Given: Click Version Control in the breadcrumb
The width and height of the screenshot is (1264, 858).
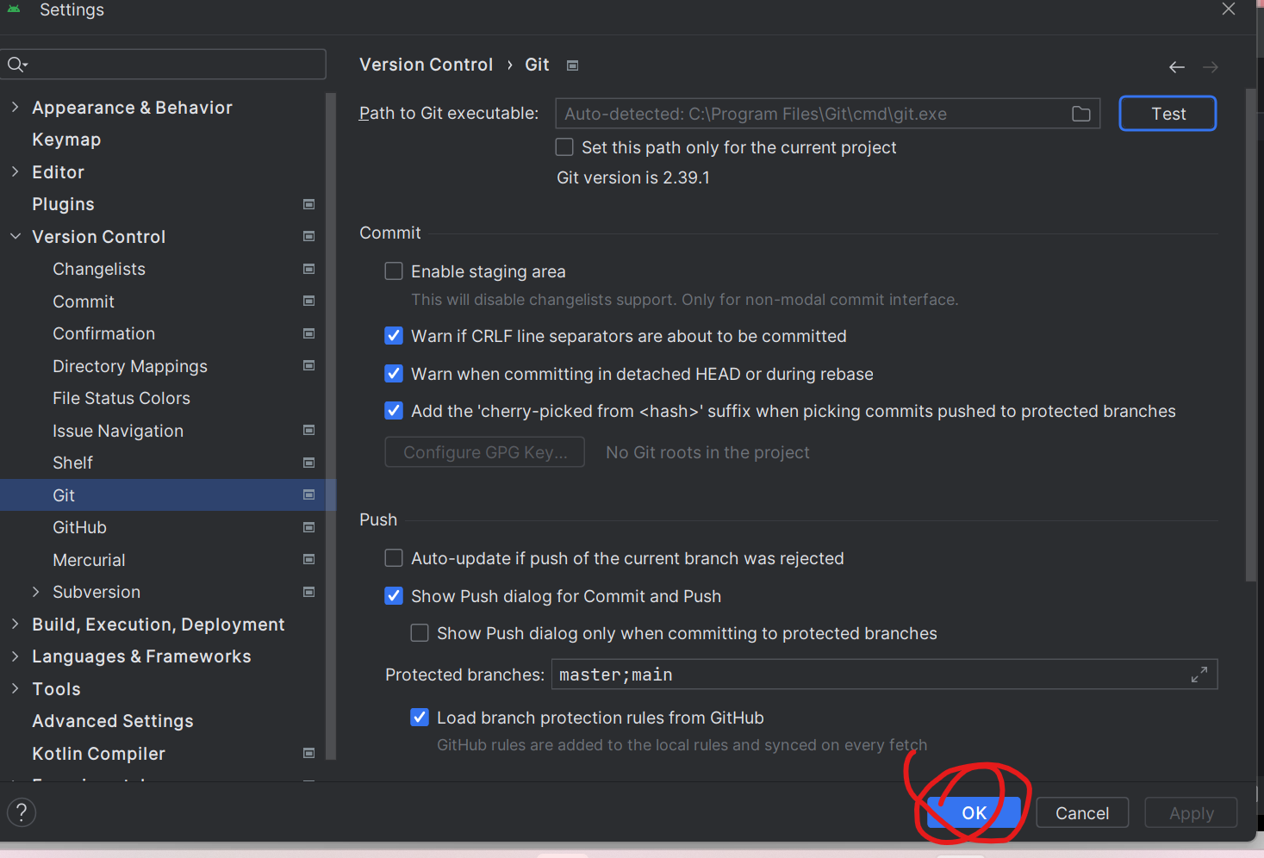Looking at the screenshot, I should point(427,65).
